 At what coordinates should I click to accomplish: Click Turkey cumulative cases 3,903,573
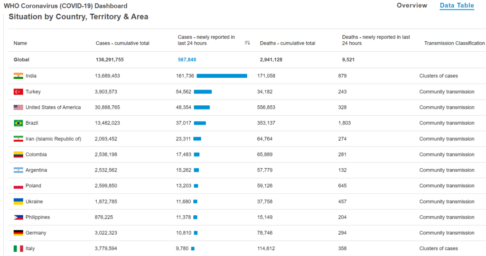pos(106,91)
